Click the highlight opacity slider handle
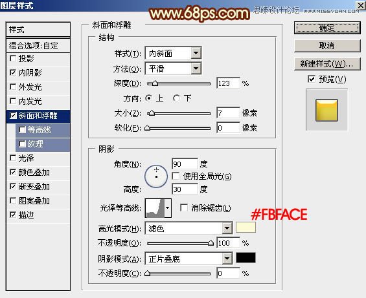 (211, 243)
